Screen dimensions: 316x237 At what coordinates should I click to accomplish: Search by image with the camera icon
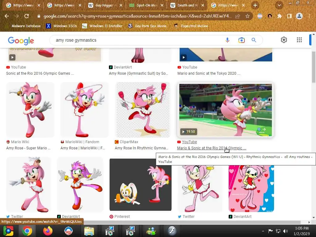[241, 40]
